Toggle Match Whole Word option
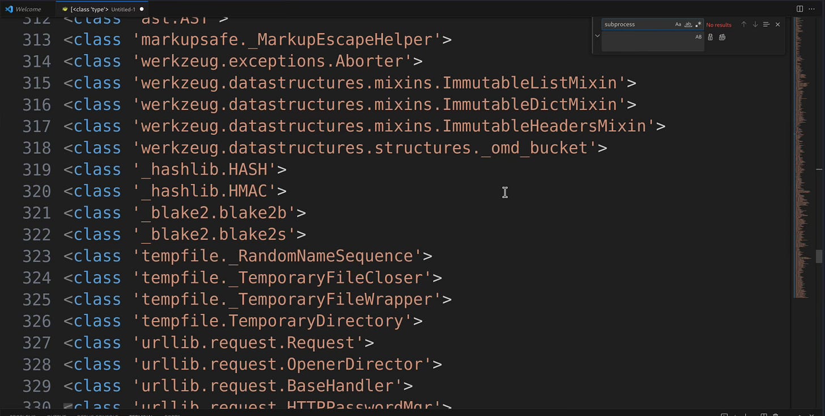Screen dimensions: 825x416 point(688,24)
